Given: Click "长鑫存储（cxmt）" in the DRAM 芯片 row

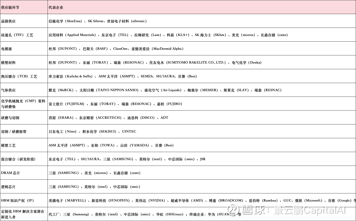Looking at the screenshot, I should [x=127, y=173].
